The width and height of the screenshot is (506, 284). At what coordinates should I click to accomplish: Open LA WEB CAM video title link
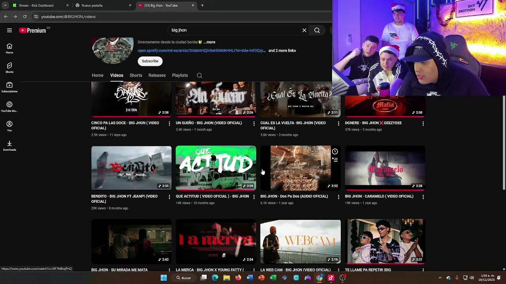point(295,270)
